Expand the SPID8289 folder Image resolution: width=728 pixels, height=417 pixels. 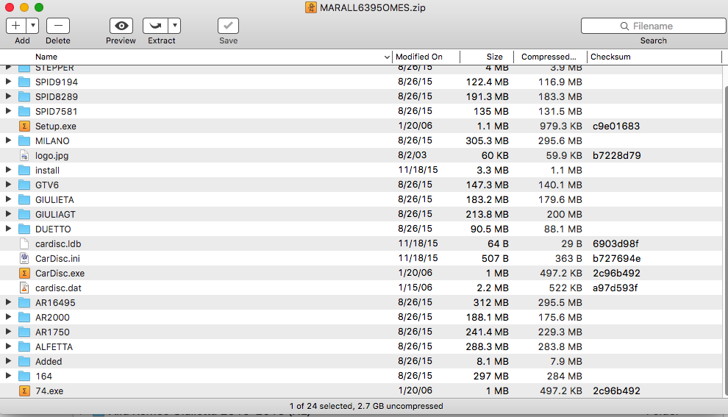coord(8,96)
